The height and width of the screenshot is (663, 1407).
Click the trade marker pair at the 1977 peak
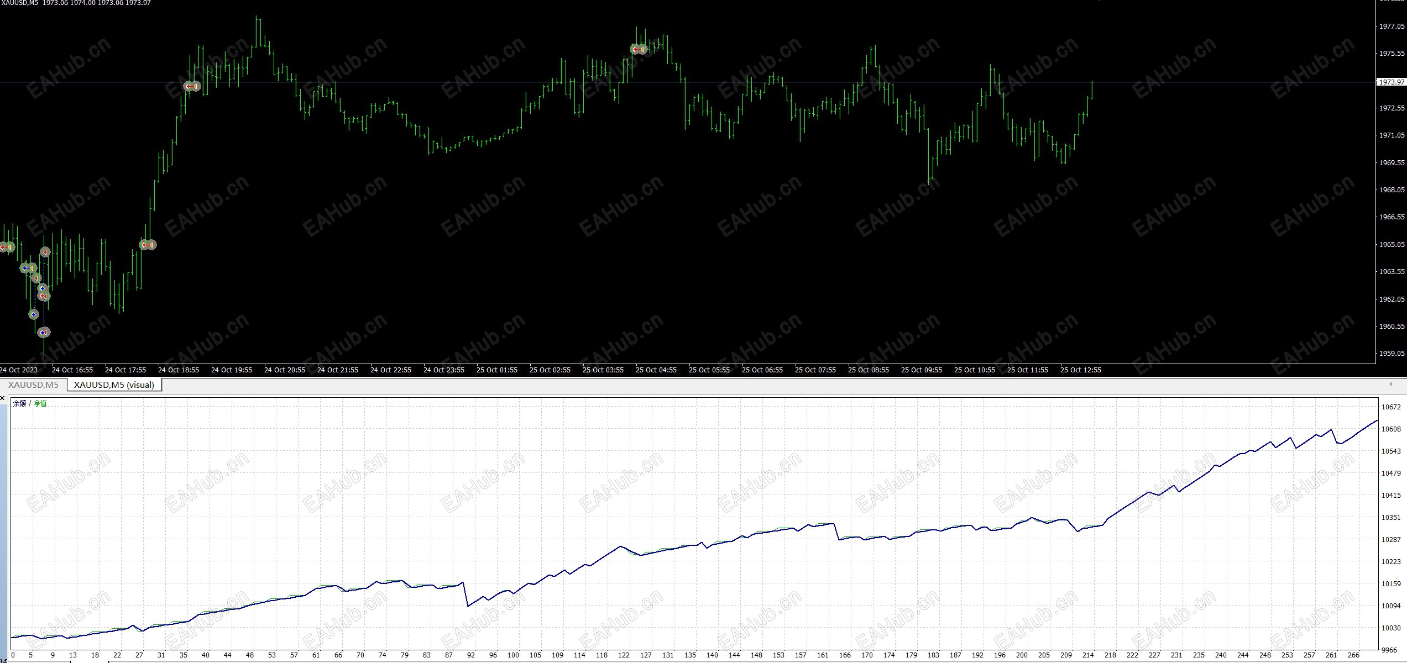tap(639, 49)
